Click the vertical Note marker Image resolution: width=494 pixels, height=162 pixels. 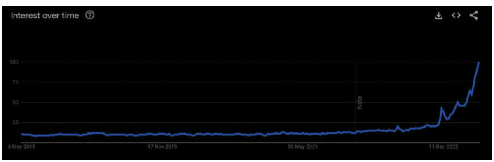[360, 103]
